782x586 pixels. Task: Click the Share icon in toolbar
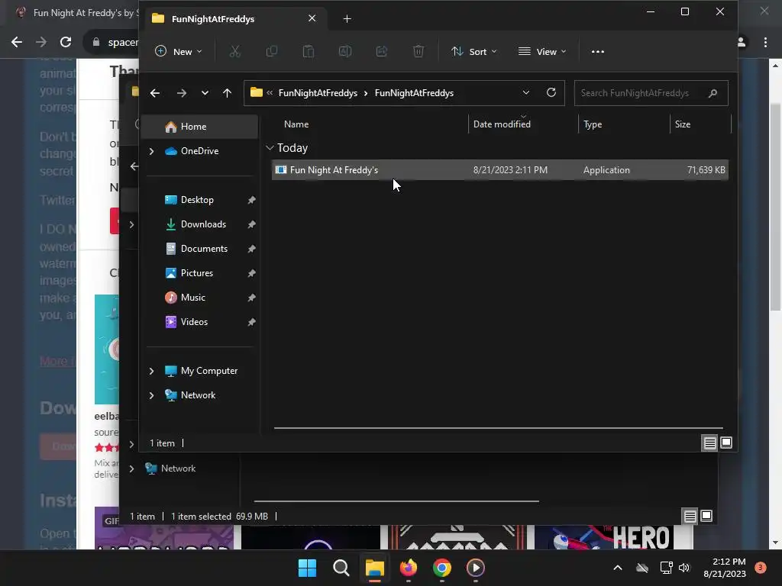382,51
